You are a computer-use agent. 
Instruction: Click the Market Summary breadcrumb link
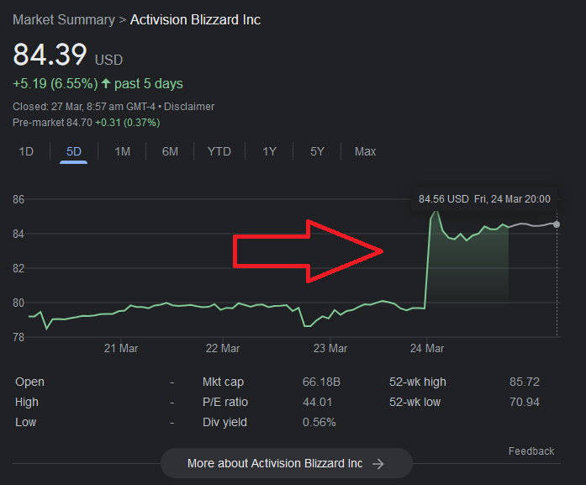[64, 20]
